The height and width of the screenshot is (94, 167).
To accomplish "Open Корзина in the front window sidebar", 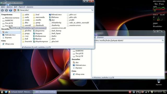I will pos(7,38).
